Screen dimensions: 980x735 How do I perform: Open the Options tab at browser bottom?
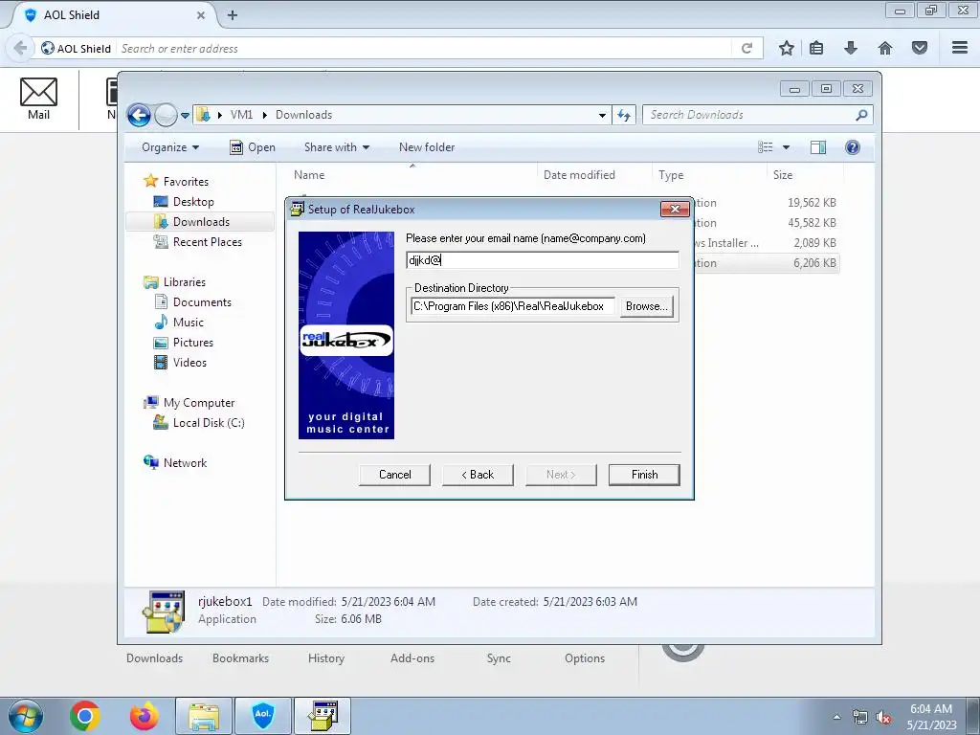[585, 658]
